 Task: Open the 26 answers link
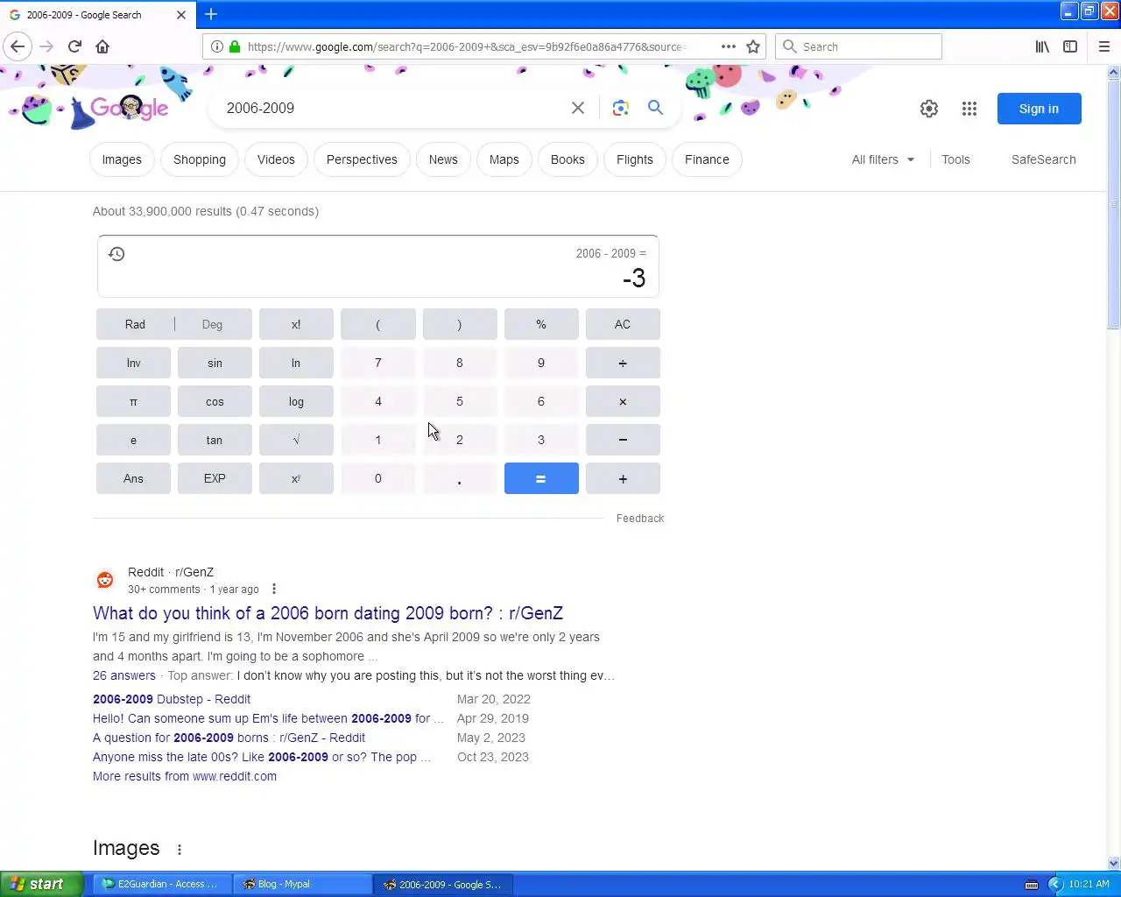point(124,675)
